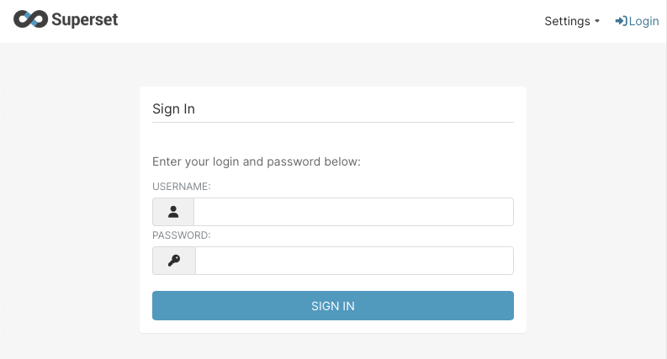This screenshot has width=667, height=359.
Task: Click the key icon beside the password field
Action: pos(174,261)
